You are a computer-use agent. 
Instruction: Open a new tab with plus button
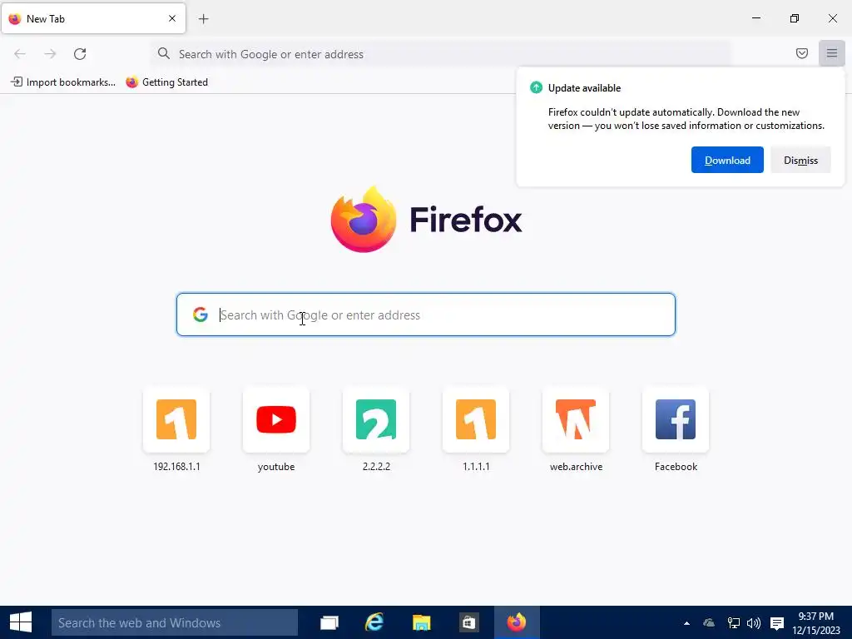pos(203,19)
